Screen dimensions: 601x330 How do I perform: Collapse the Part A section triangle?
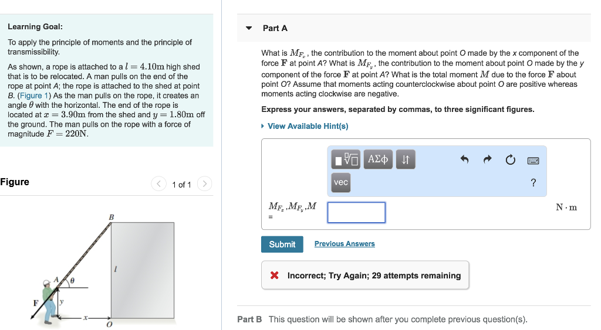pyautogui.click(x=249, y=28)
